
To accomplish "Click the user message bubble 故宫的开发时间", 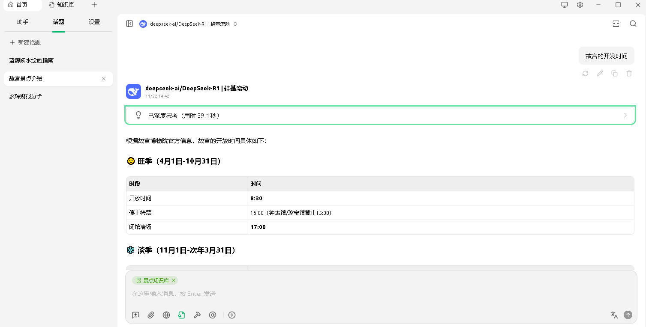I will 606,56.
